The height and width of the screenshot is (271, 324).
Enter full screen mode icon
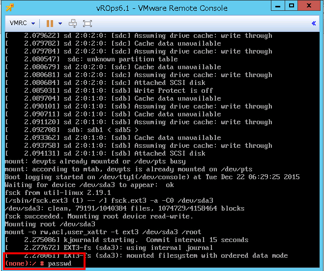tap(88, 24)
